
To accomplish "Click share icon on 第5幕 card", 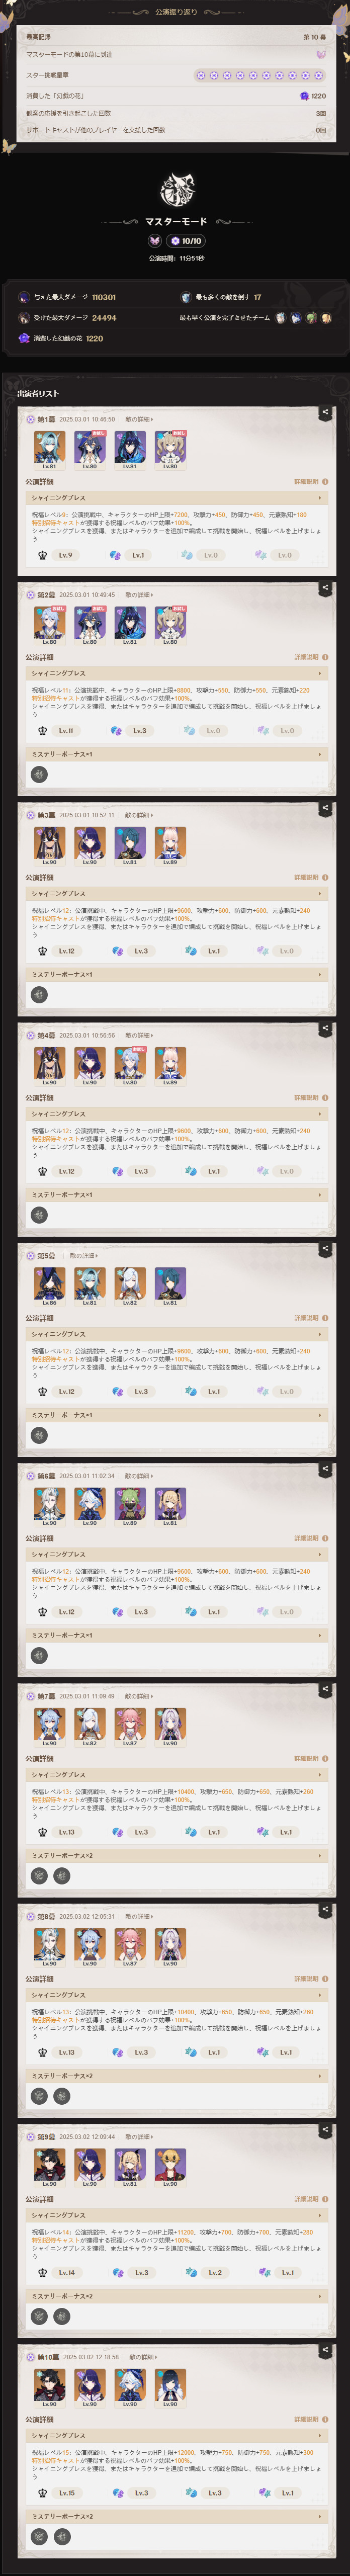I will 325,1248.
